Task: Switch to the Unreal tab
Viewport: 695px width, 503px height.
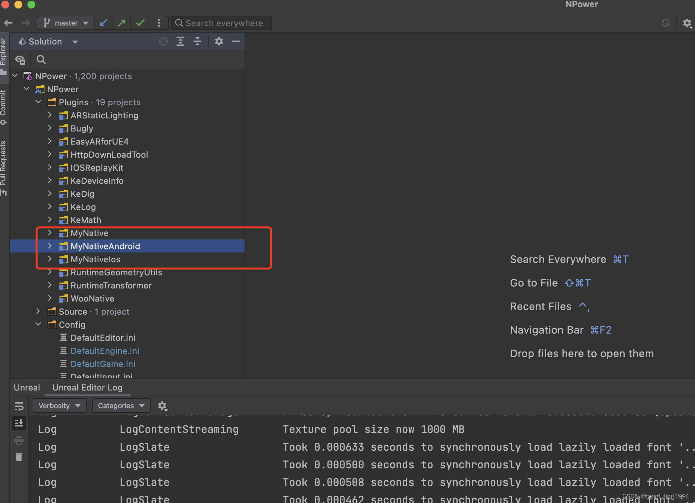Action: (27, 388)
